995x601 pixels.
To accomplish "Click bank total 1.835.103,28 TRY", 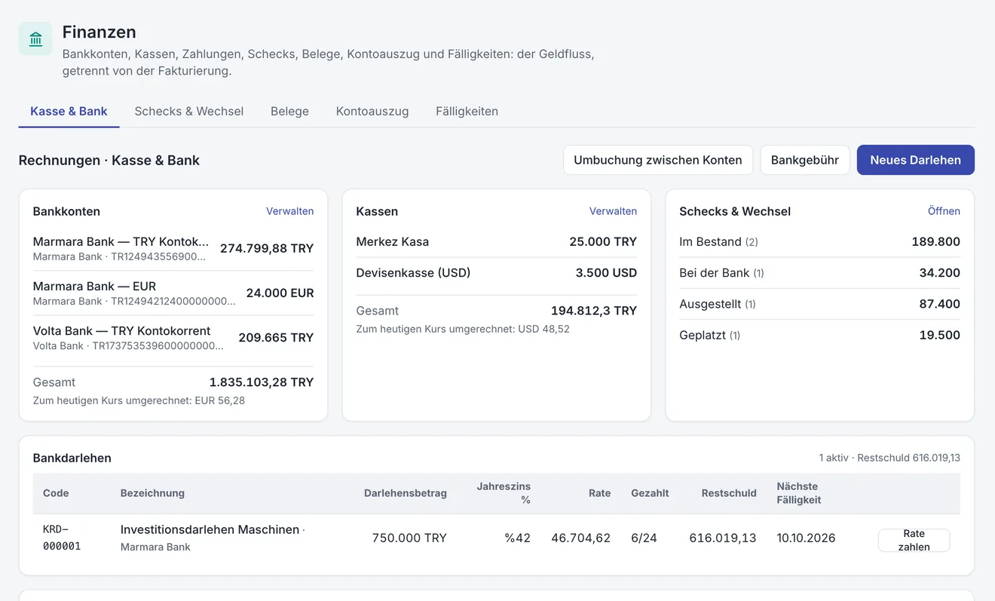I will pos(262,382).
